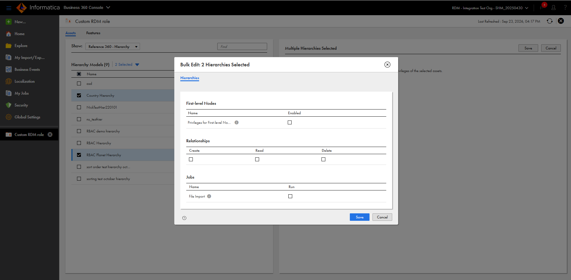Screen dimensions: 571x280
Task: Open Global Settings in sidebar
Action: [x=27, y=117]
